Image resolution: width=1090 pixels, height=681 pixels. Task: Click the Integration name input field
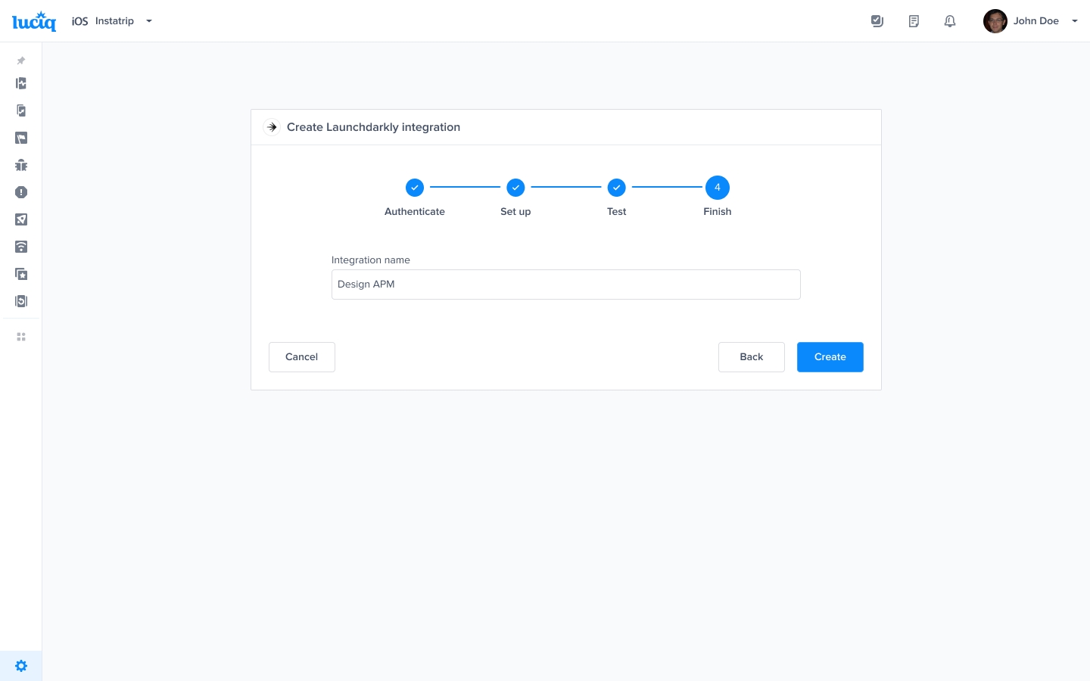coord(565,285)
